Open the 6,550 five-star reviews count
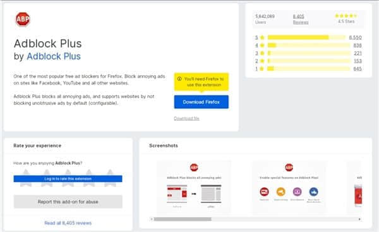The image size is (379, 232). pyautogui.click(x=355, y=38)
